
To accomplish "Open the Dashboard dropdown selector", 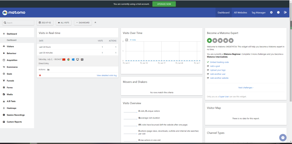I will [x=83, y=23].
